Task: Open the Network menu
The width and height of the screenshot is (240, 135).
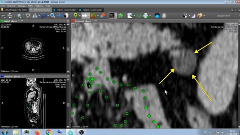Action: pyautogui.click(x=11, y=6)
